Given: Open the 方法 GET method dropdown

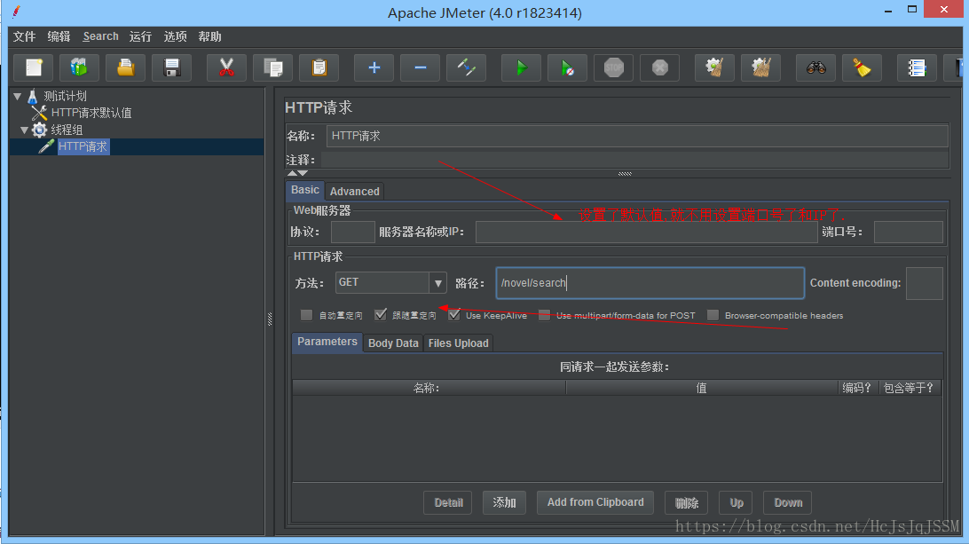Looking at the screenshot, I should point(390,282).
